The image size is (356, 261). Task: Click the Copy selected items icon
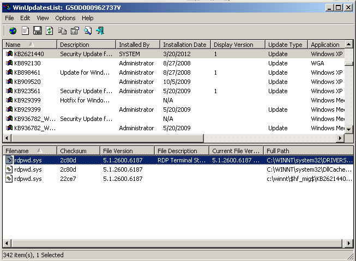tap(63, 31)
